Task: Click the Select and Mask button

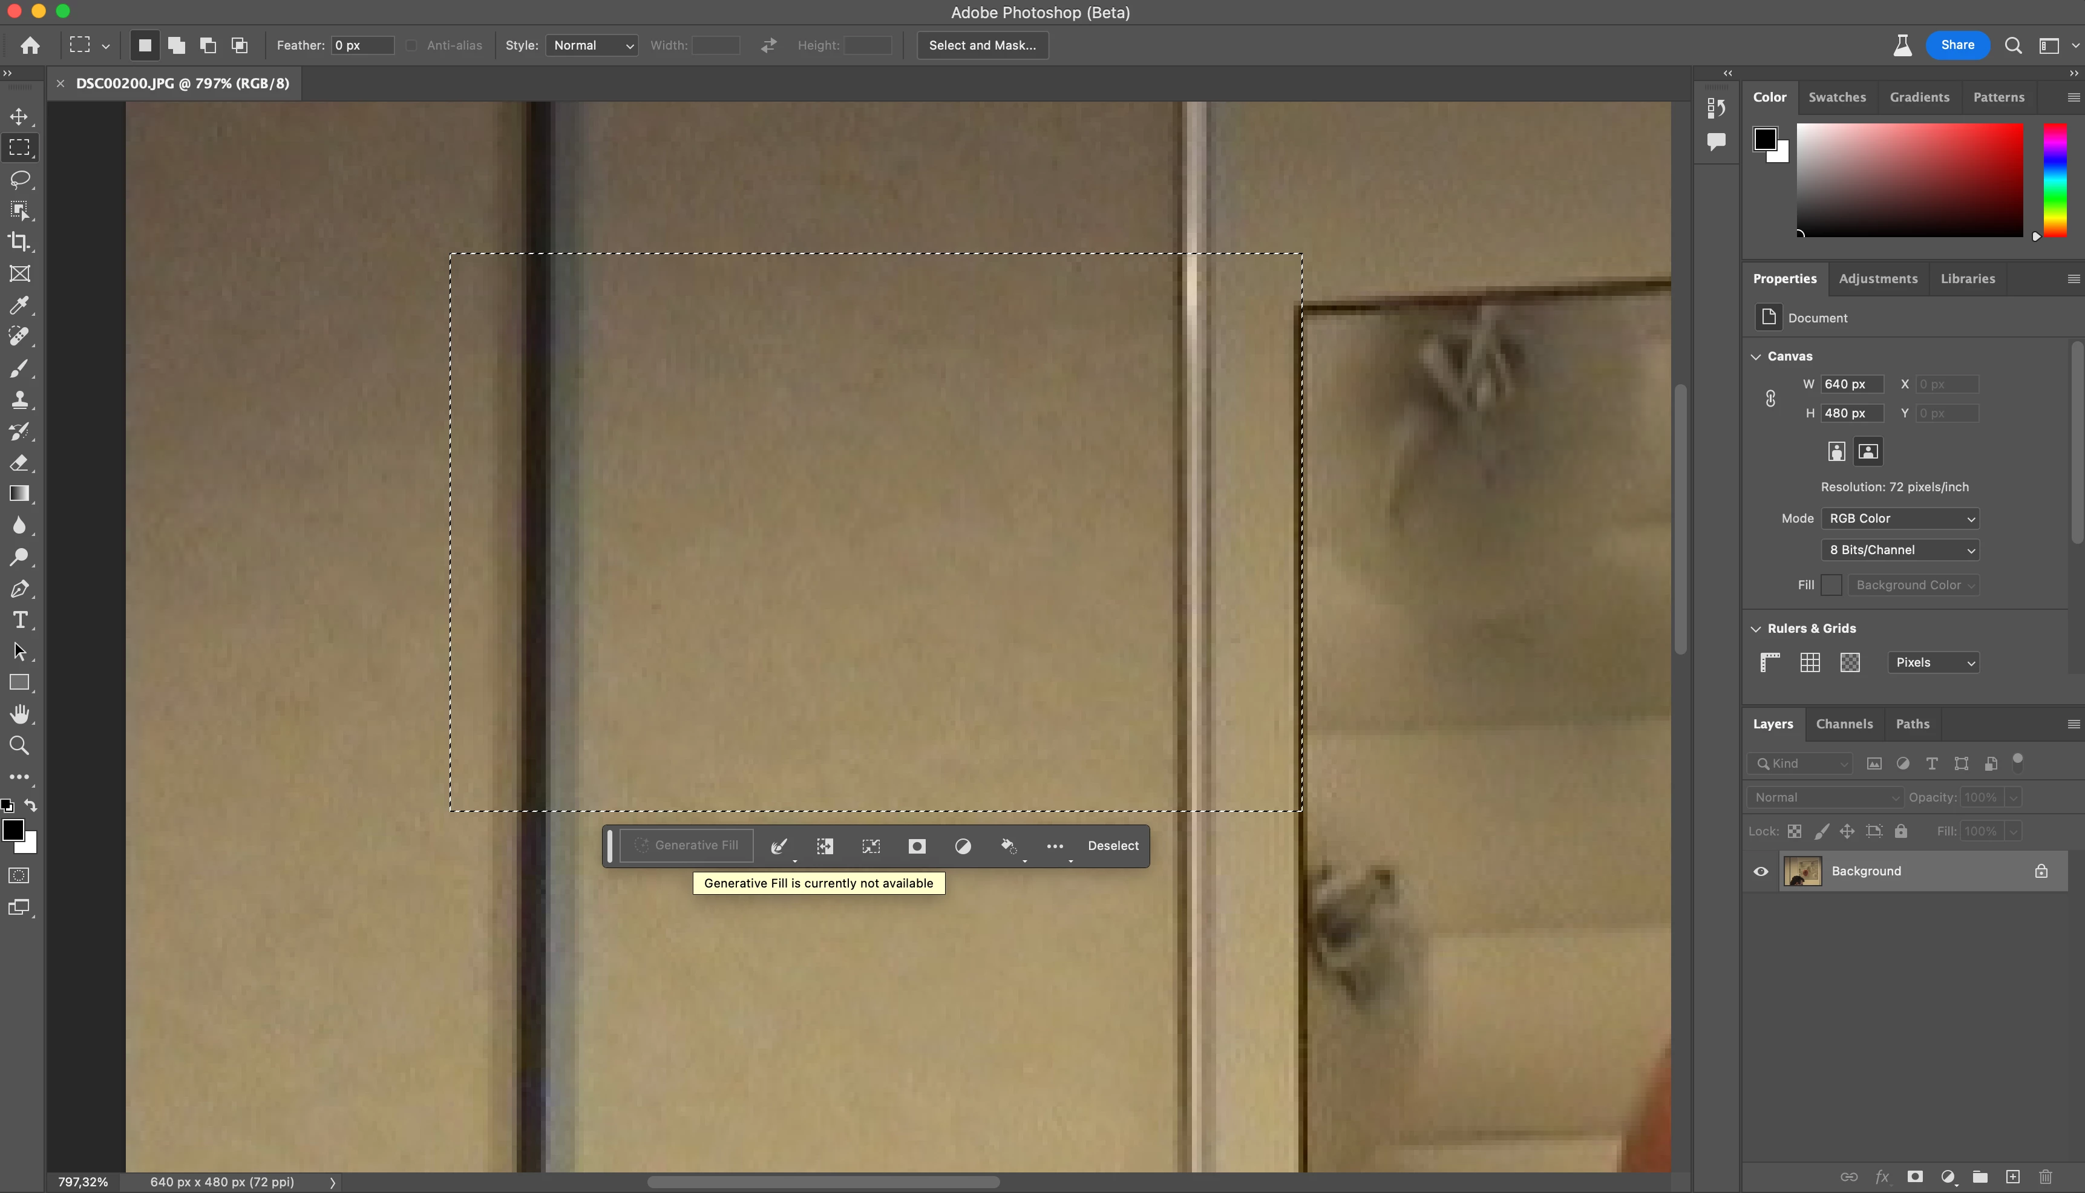Action: pos(981,45)
